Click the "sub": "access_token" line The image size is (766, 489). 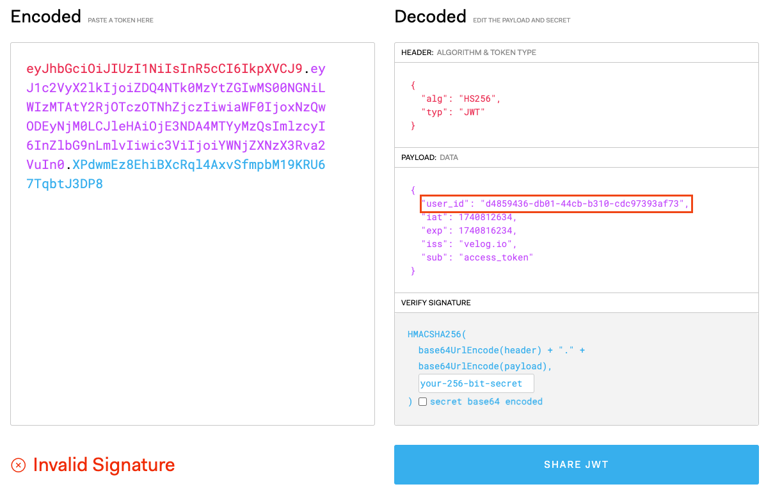477,258
